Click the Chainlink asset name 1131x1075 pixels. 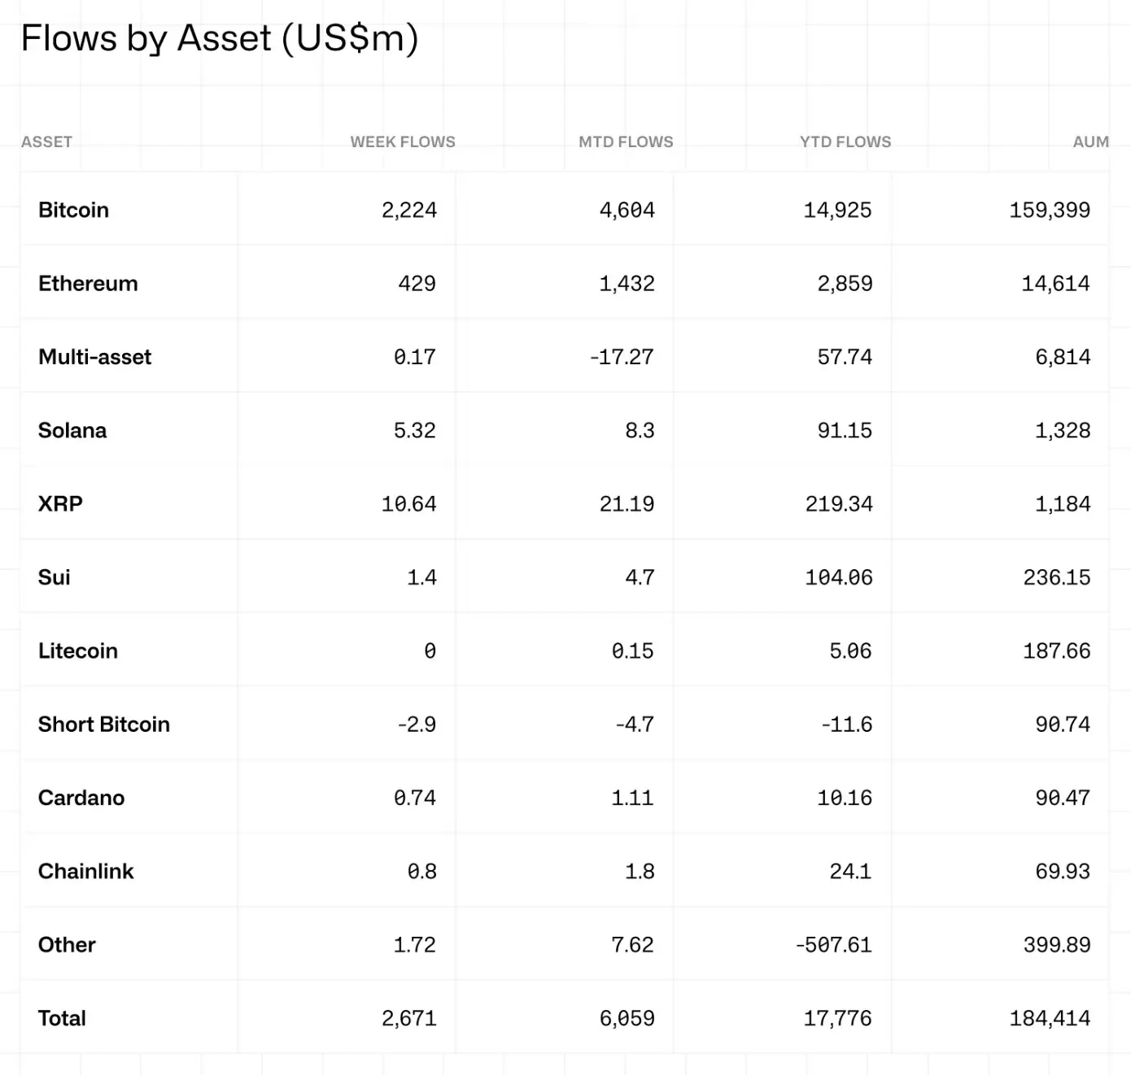click(85, 871)
